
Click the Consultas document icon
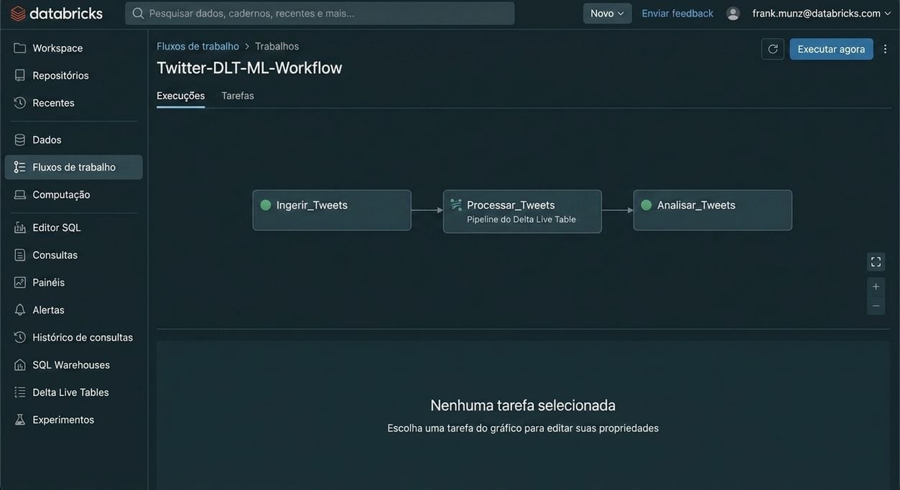[20, 255]
